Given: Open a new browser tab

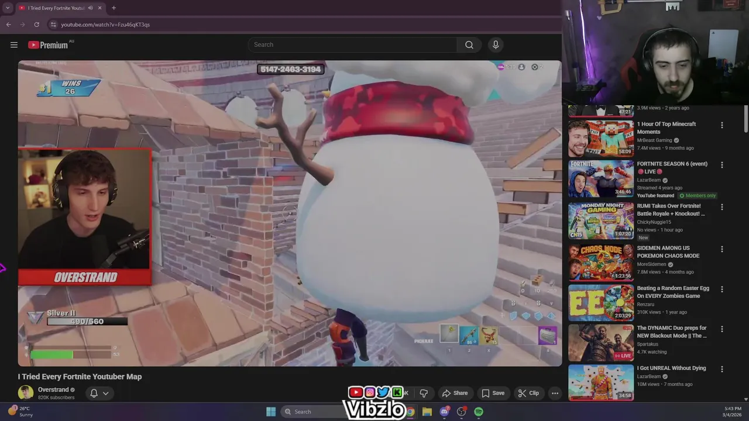Looking at the screenshot, I should (x=114, y=8).
